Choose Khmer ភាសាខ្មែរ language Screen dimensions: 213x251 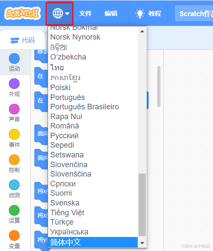click(93, 78)
